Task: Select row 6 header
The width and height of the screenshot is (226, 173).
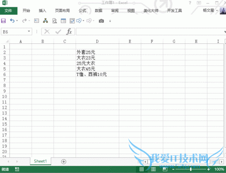Action: [5, 75]
